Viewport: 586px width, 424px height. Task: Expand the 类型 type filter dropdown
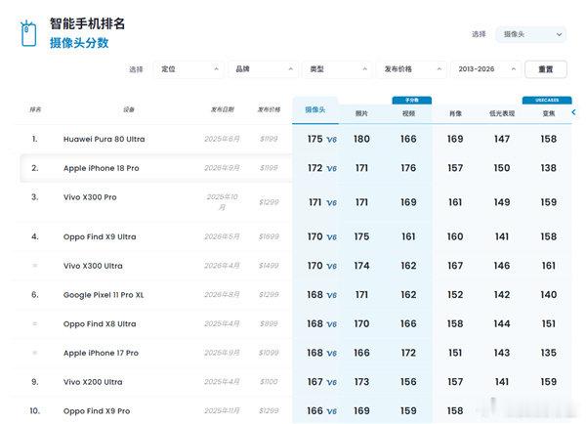click(x=337, y=69)
